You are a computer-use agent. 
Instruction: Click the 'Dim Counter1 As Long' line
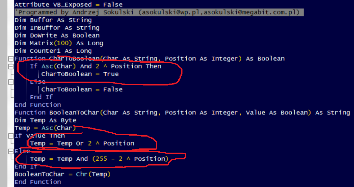click(x=53, y=51)
